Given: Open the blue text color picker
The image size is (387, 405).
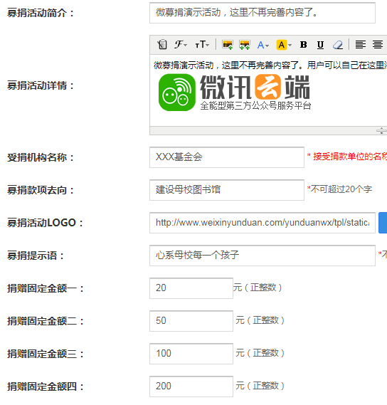Looking at the screenshot, I should coord(263,45).
